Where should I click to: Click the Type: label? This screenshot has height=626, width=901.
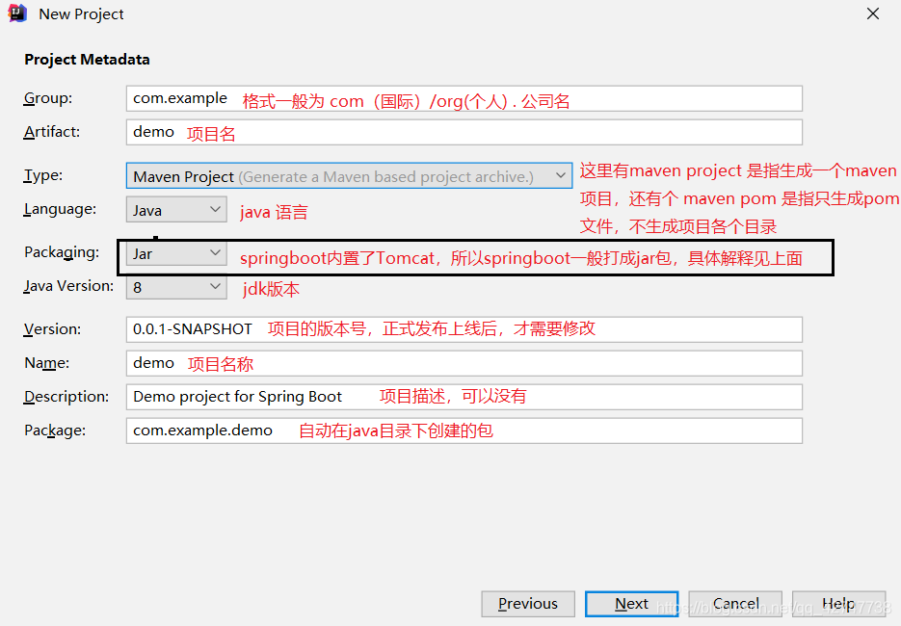pos(43,175)
